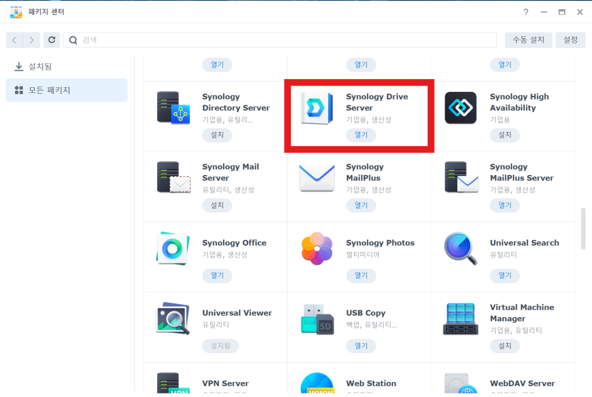The height and width of the screenshot is (397, 592).
Task: Install Synology Mail Server via 설치 button
Action: 217,205
